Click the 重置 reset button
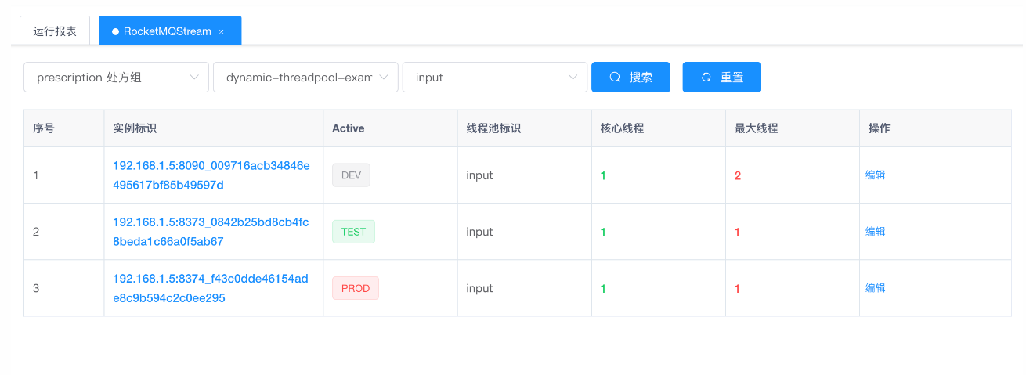1026x375 pixels. 721,78
